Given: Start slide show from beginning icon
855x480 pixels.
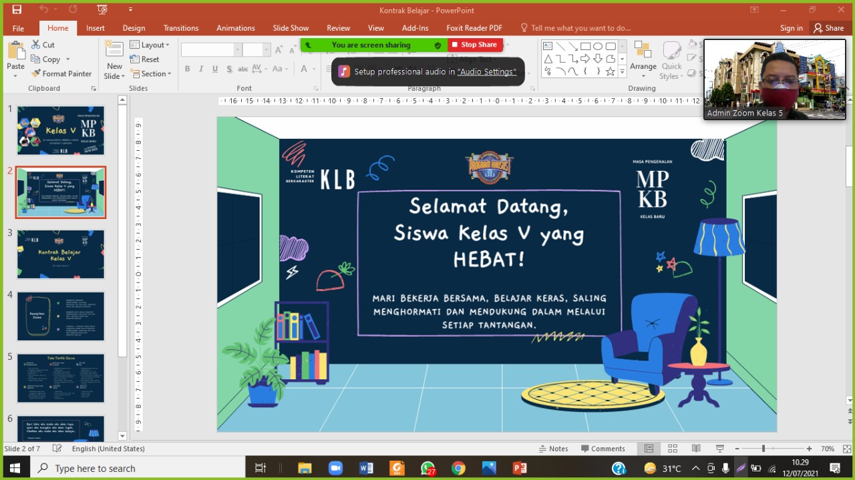Looking at the screenshot, I should [102, 9].
